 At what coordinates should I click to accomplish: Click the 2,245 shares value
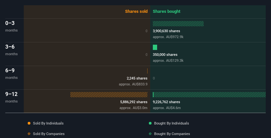(137, 78)
